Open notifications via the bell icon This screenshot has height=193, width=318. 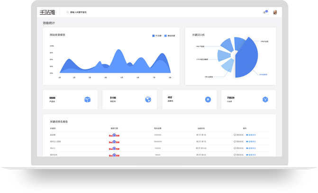coord(264,12)
